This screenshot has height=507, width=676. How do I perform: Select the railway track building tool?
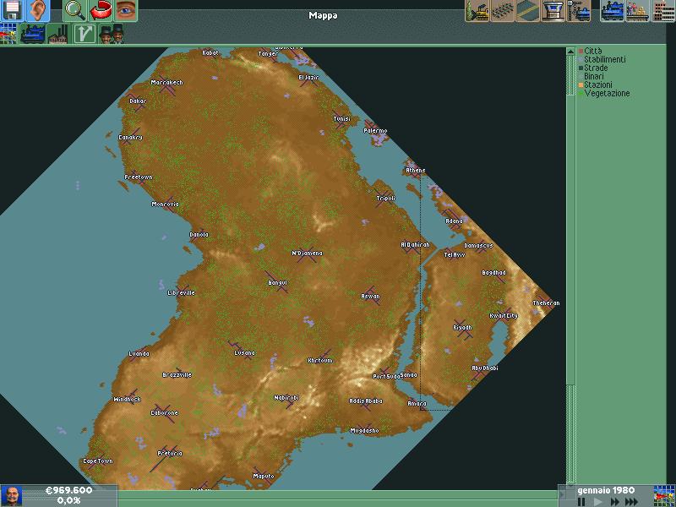(x=502, y=10)
